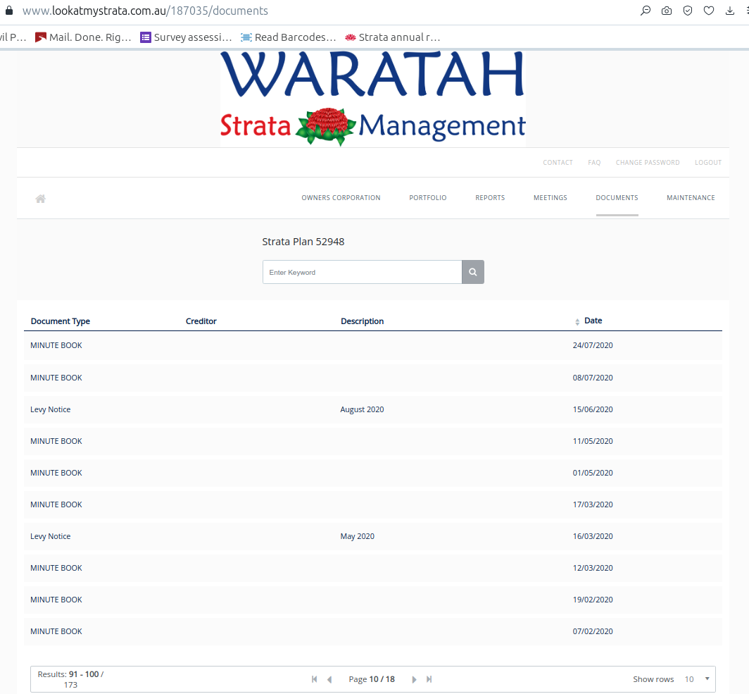Image resolution: width=749 pixels, height=694 pixels.
Task: Click the 15/06/2020 date cell
Action: click(593, 409)
